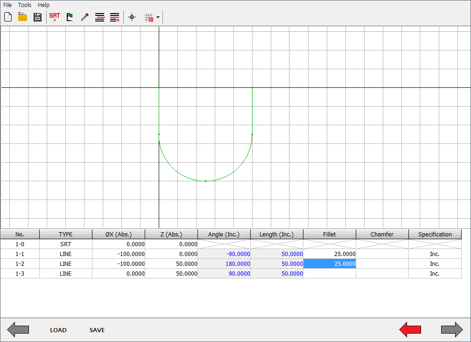Select row 1-2 number cell
The height and width of the screenshot is (342, 471).
pos(20,264)
